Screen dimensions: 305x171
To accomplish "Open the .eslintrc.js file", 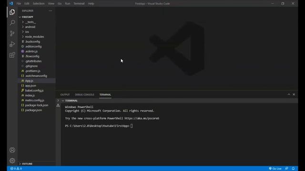I will pyautogui.click(x=37, y=51).
